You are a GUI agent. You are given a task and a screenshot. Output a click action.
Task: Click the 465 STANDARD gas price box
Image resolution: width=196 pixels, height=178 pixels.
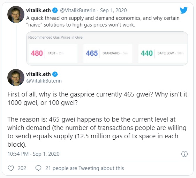point(108,54)
